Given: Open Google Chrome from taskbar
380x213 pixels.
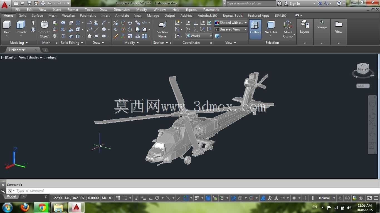Looking at the screenshot, I should pos(42,207).
